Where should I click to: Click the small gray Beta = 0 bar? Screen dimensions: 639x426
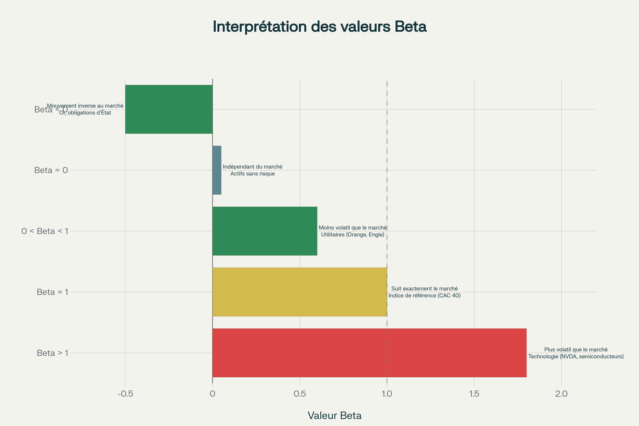217,170
